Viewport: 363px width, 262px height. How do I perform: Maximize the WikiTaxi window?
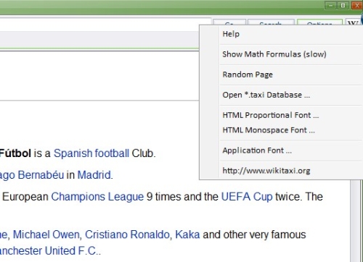tap(343, 5)
